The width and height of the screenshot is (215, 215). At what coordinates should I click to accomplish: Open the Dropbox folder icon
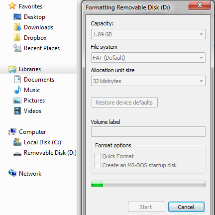(17, 38)
